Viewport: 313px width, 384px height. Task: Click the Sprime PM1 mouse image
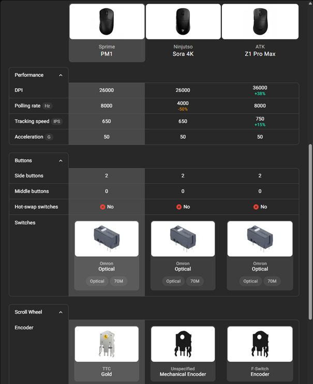(x=107, y=21)
